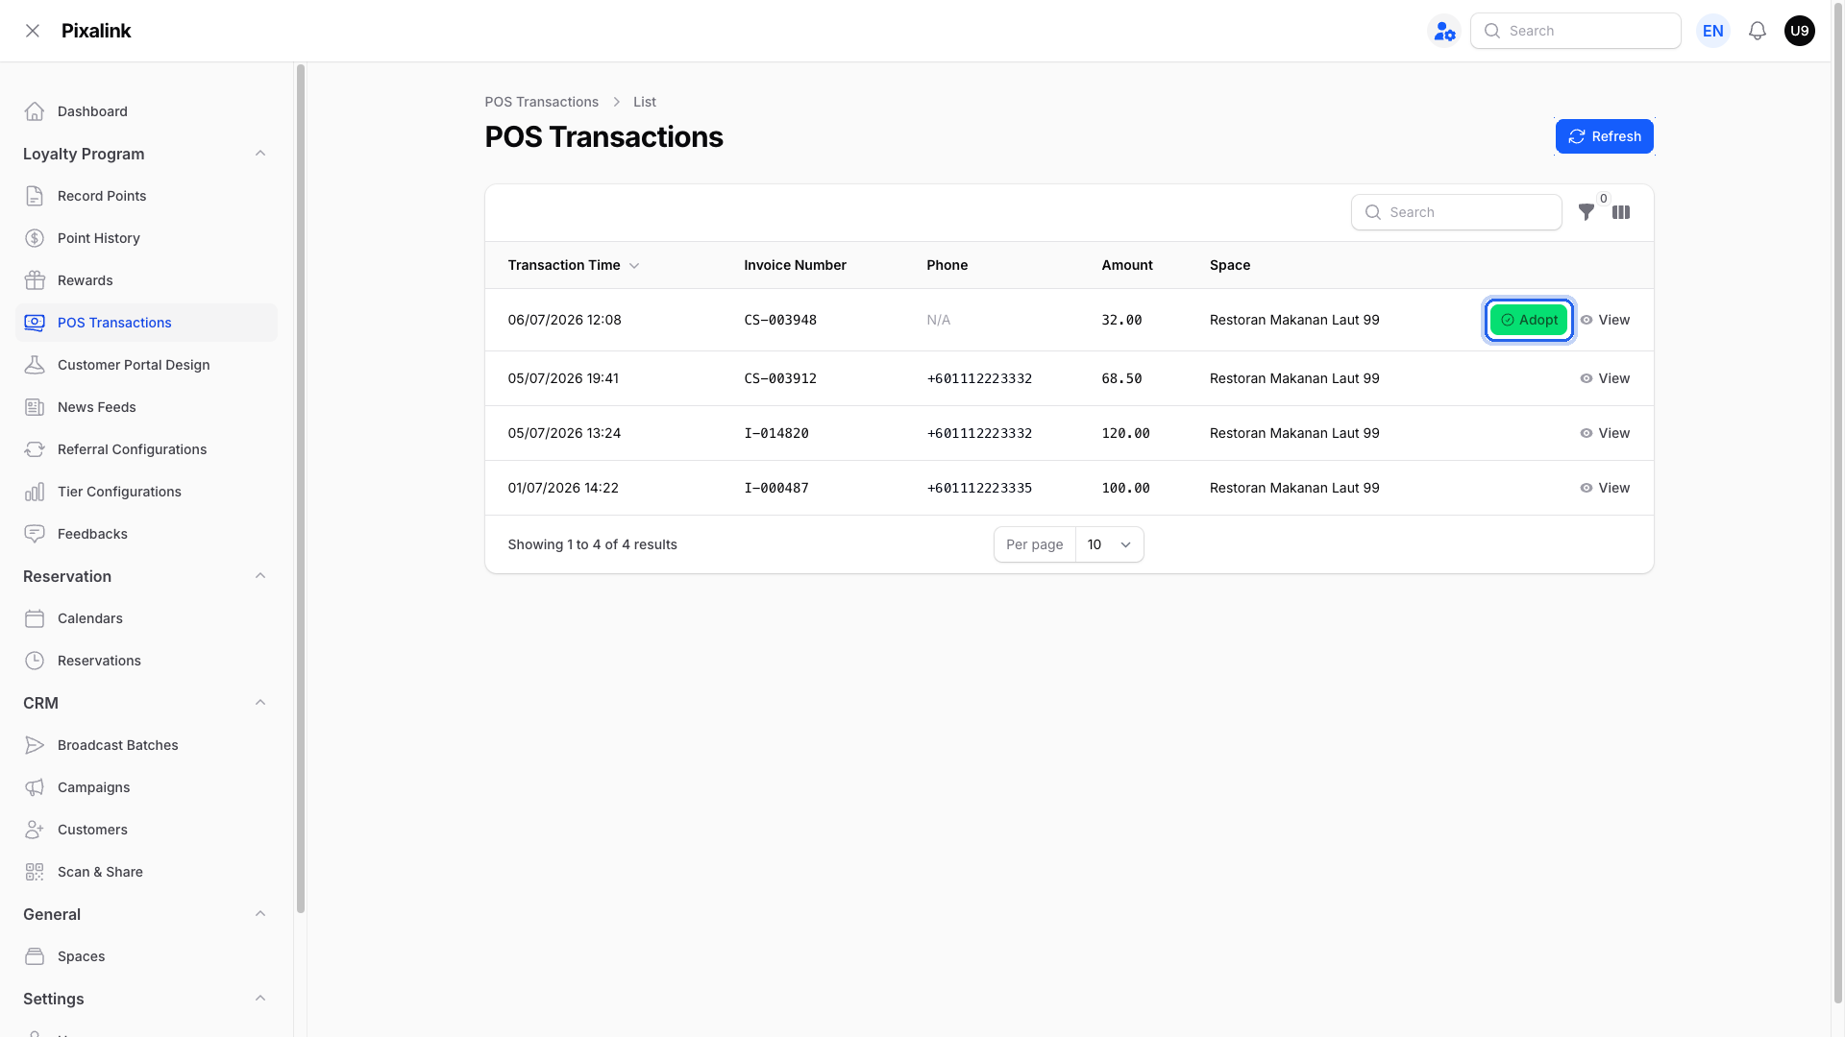Click the Customers person-plus icon
1845x1037 pixels.
point(35,830)
